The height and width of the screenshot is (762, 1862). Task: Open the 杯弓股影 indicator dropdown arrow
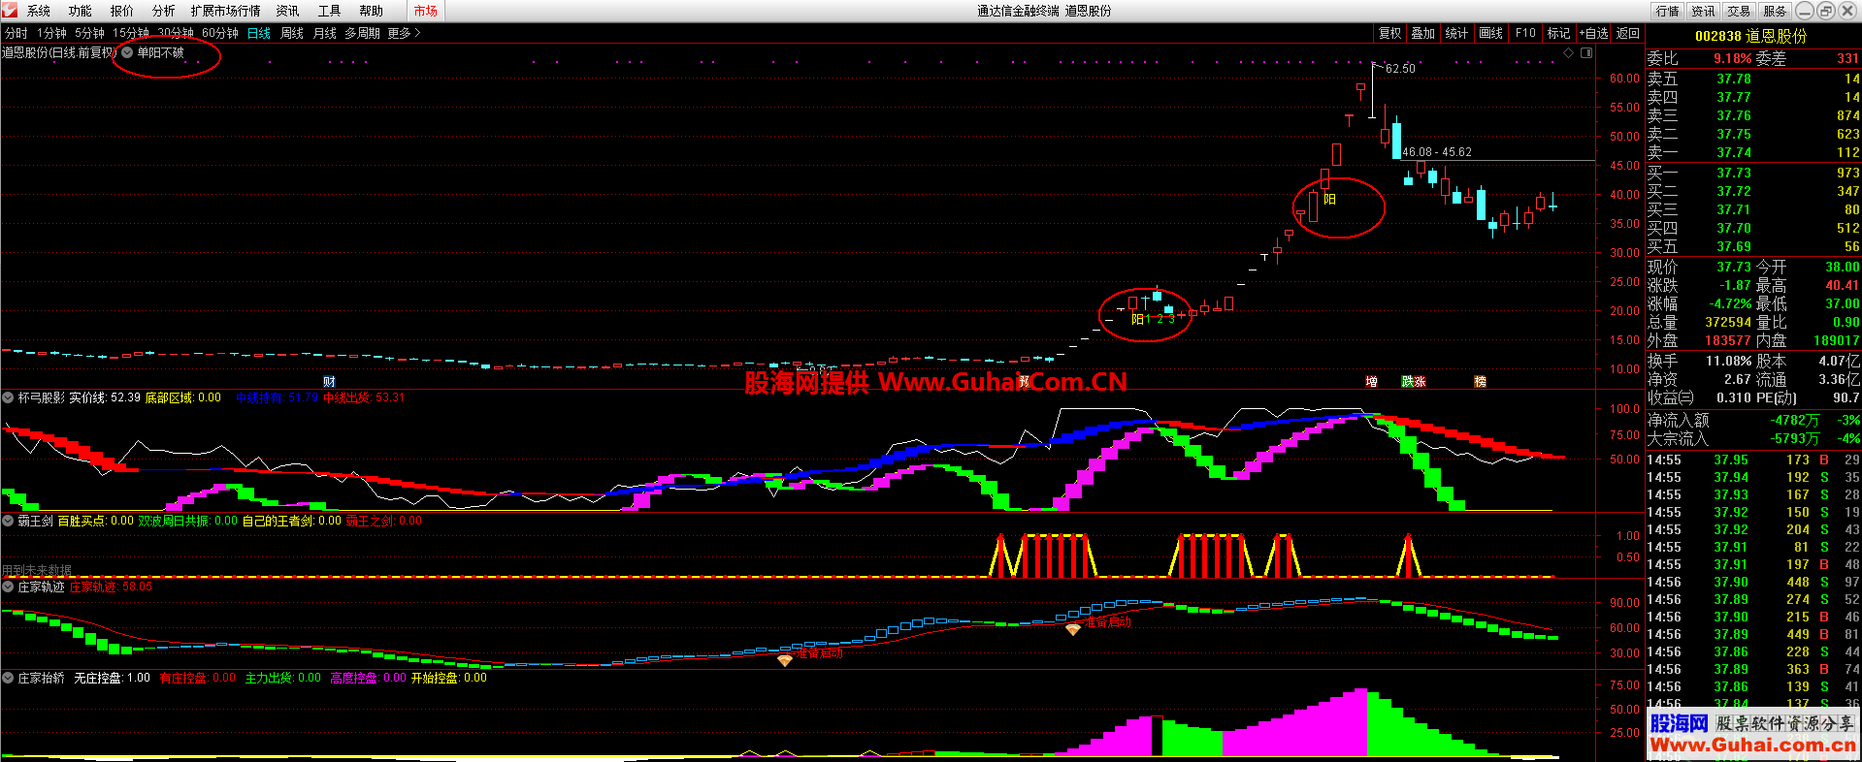[8, 397]
